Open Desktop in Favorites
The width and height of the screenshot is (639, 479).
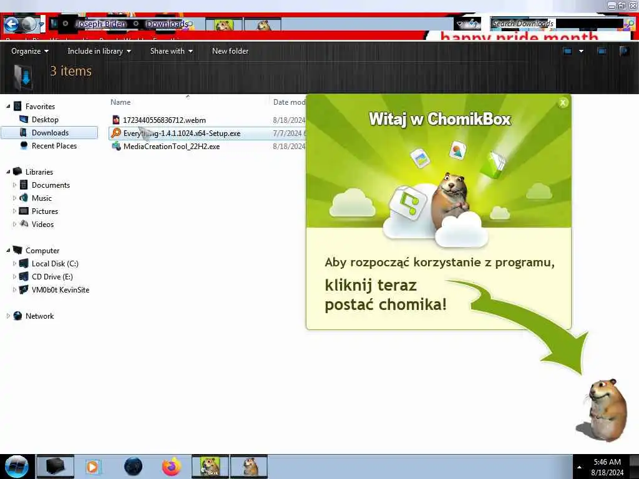(45, 119)
